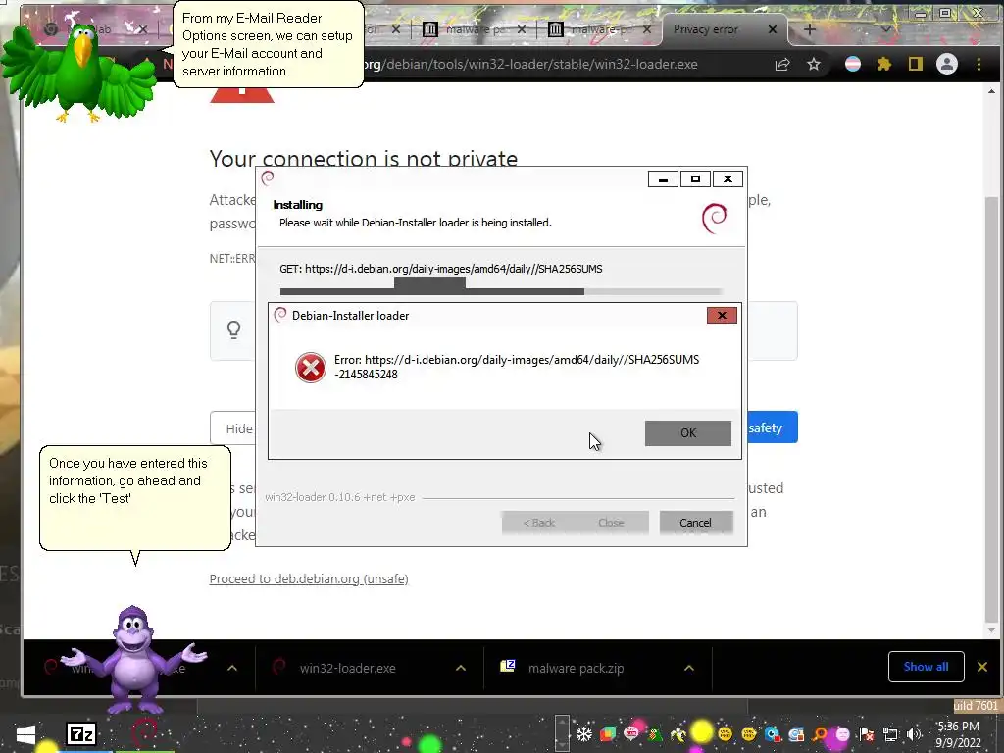Click the taskbar clock showing 5:36 PM
1004x753 pixels.
pyautogui.click(x=958, y=734)
